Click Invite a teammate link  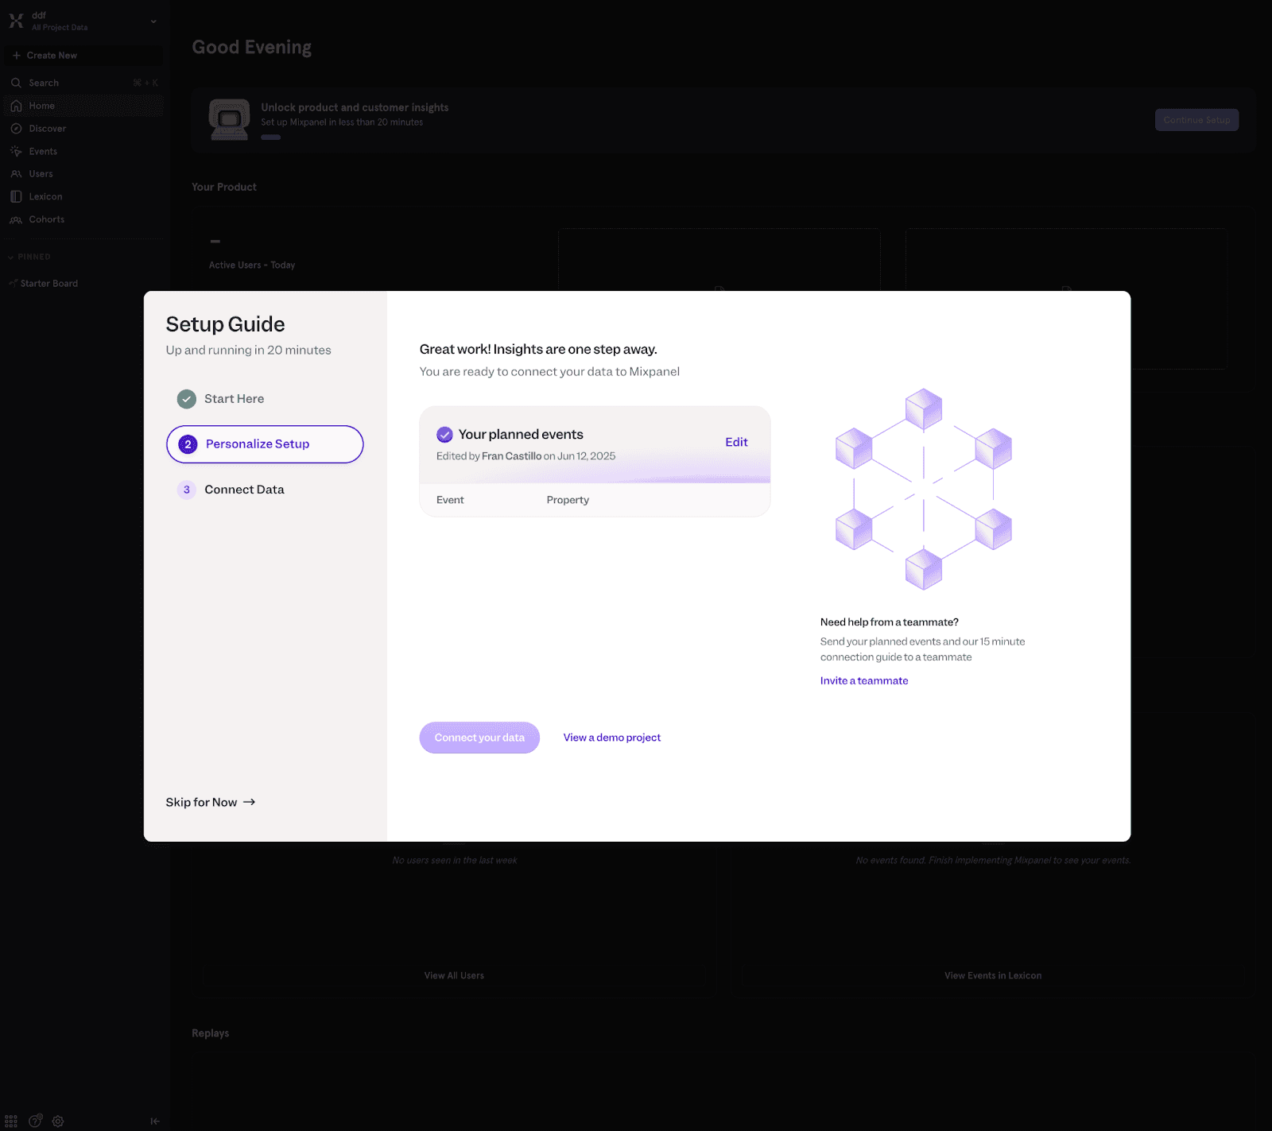tap(864, 681)
